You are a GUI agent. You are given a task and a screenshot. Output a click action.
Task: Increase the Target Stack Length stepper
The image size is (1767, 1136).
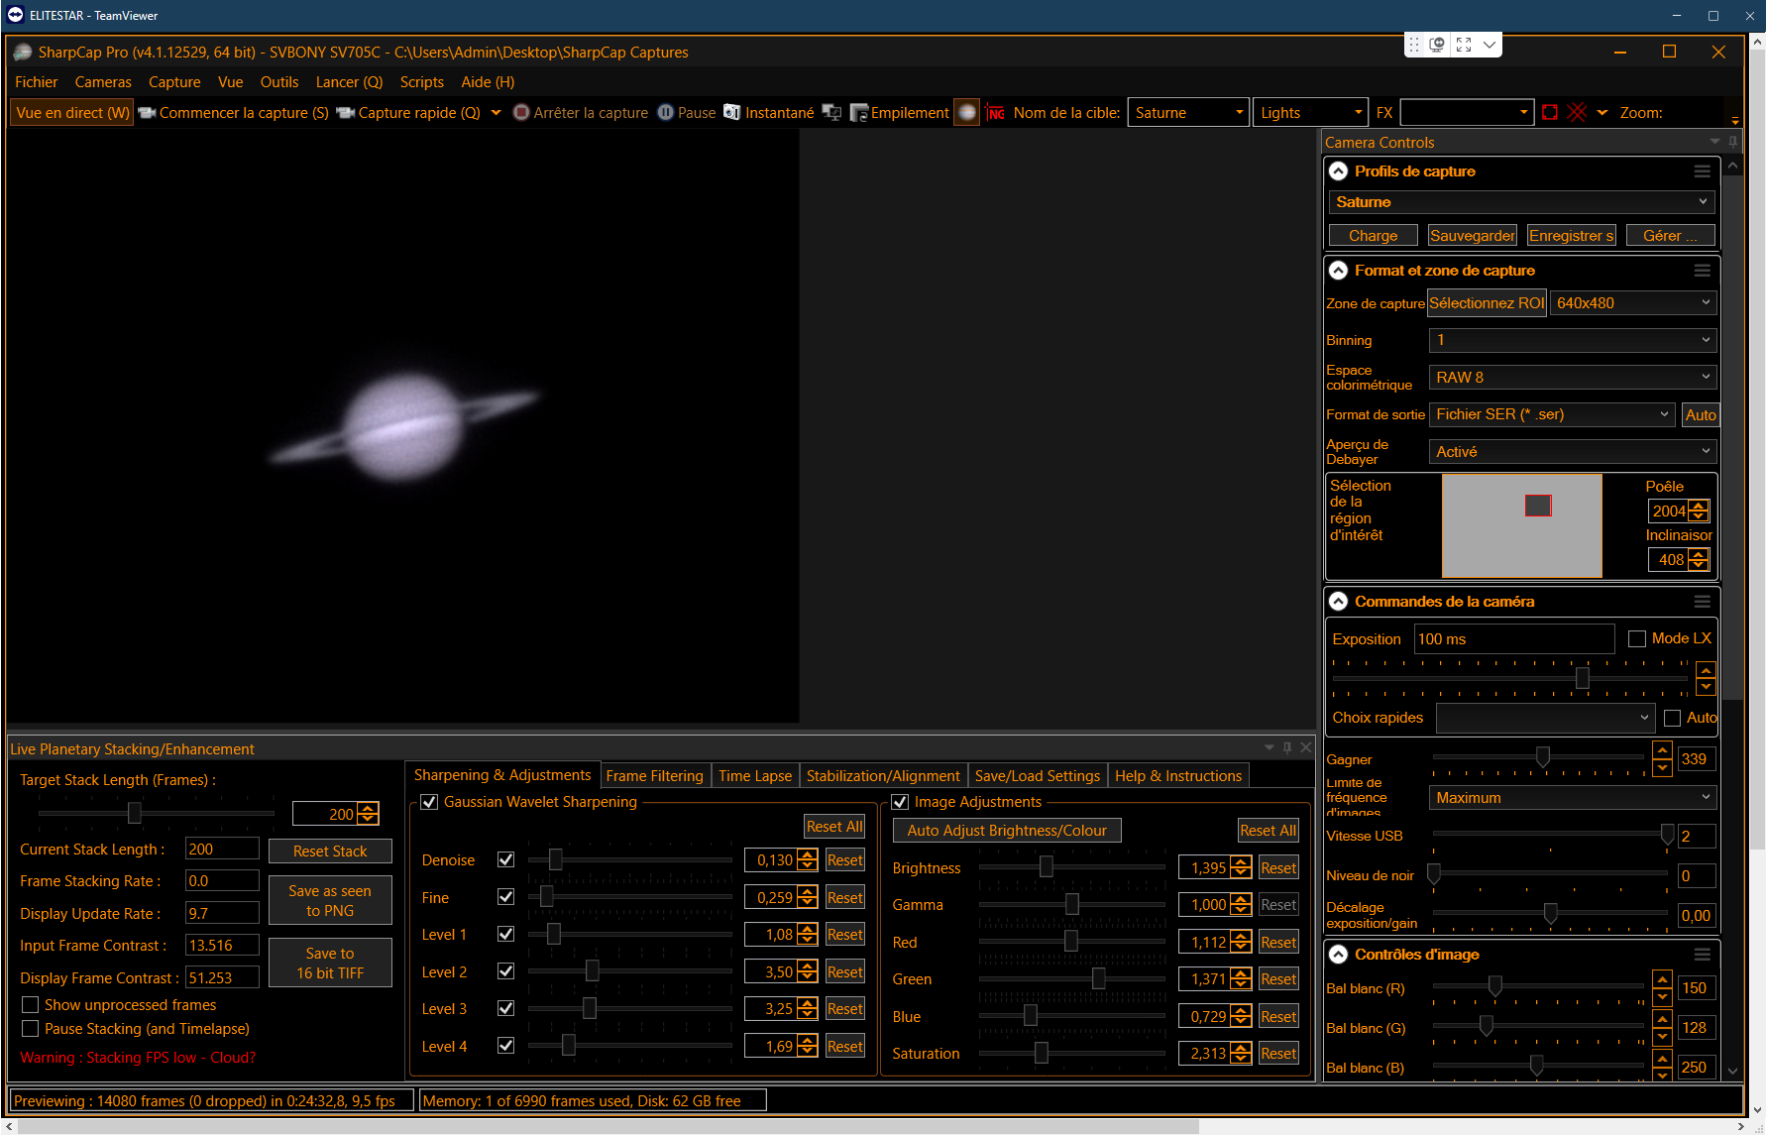tap(369, 809)
